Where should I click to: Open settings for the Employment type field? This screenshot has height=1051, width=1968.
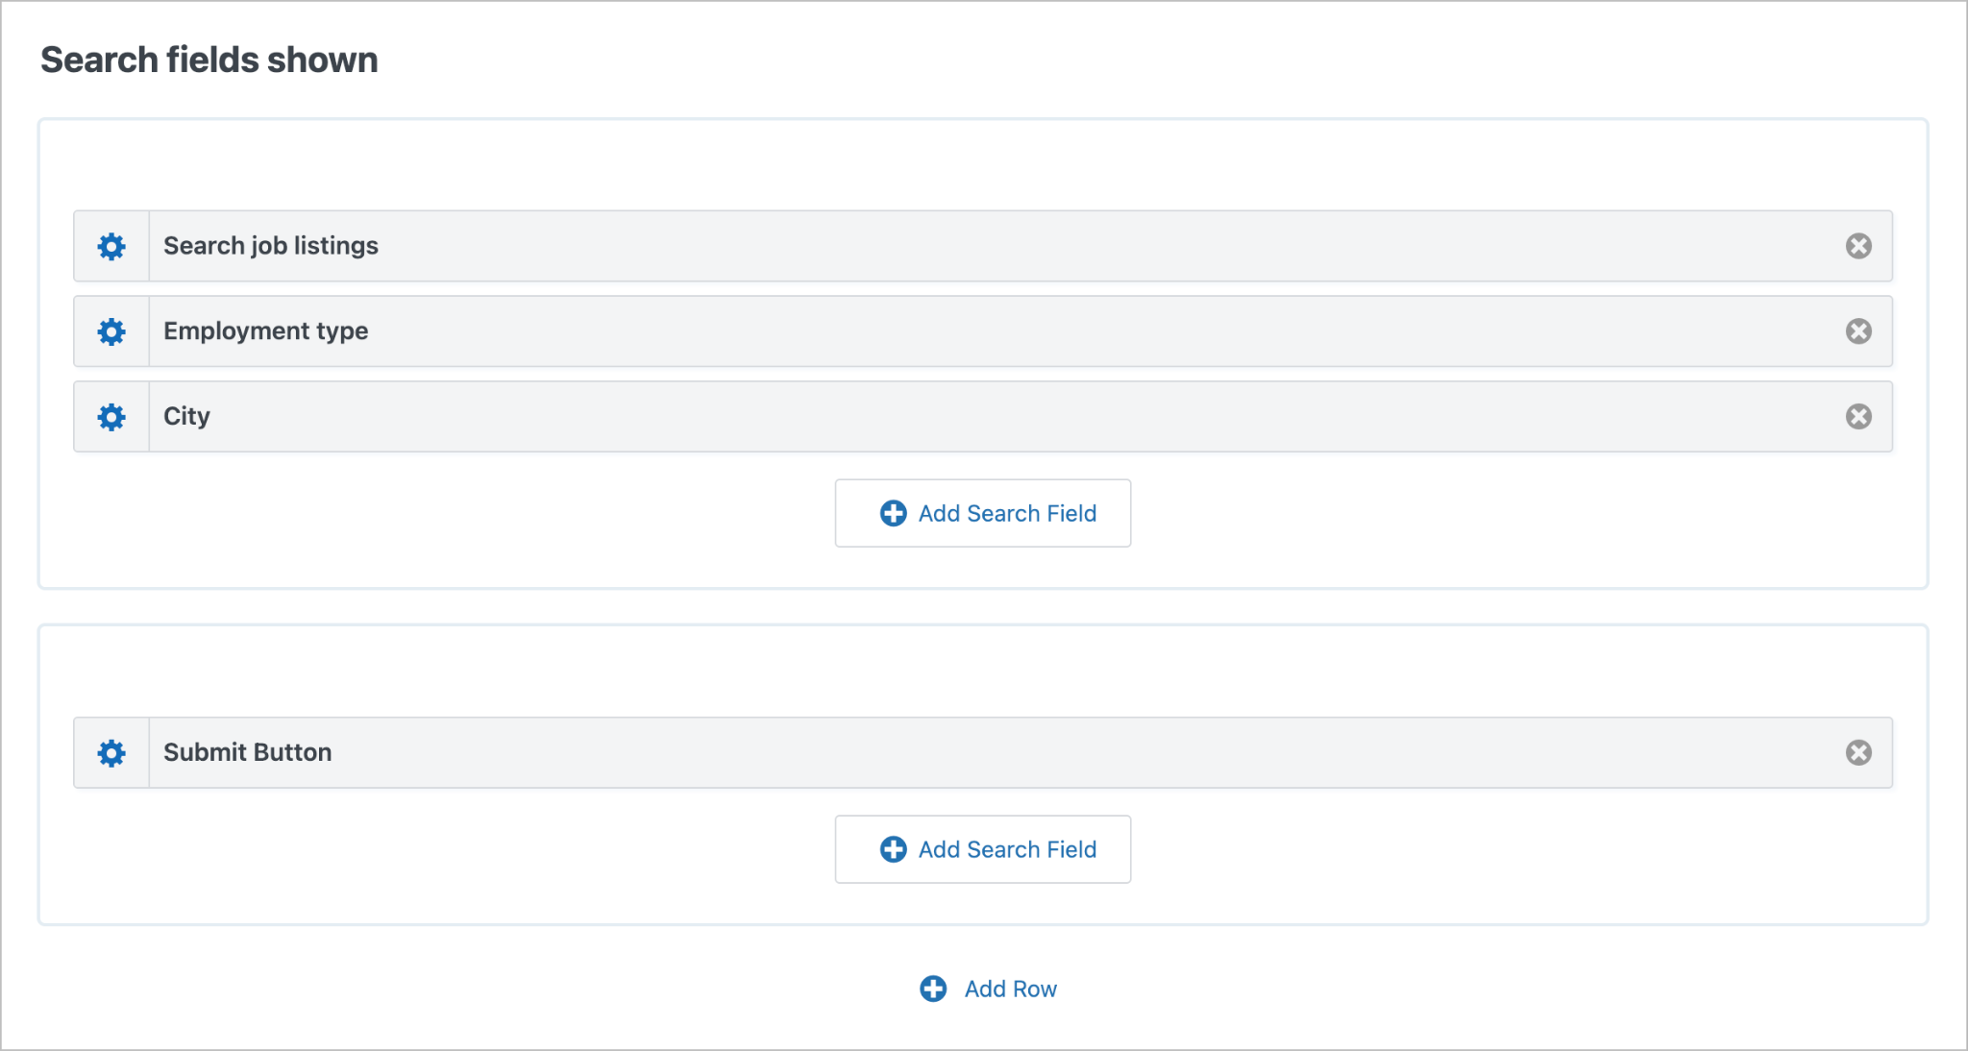tap(111, 330)
